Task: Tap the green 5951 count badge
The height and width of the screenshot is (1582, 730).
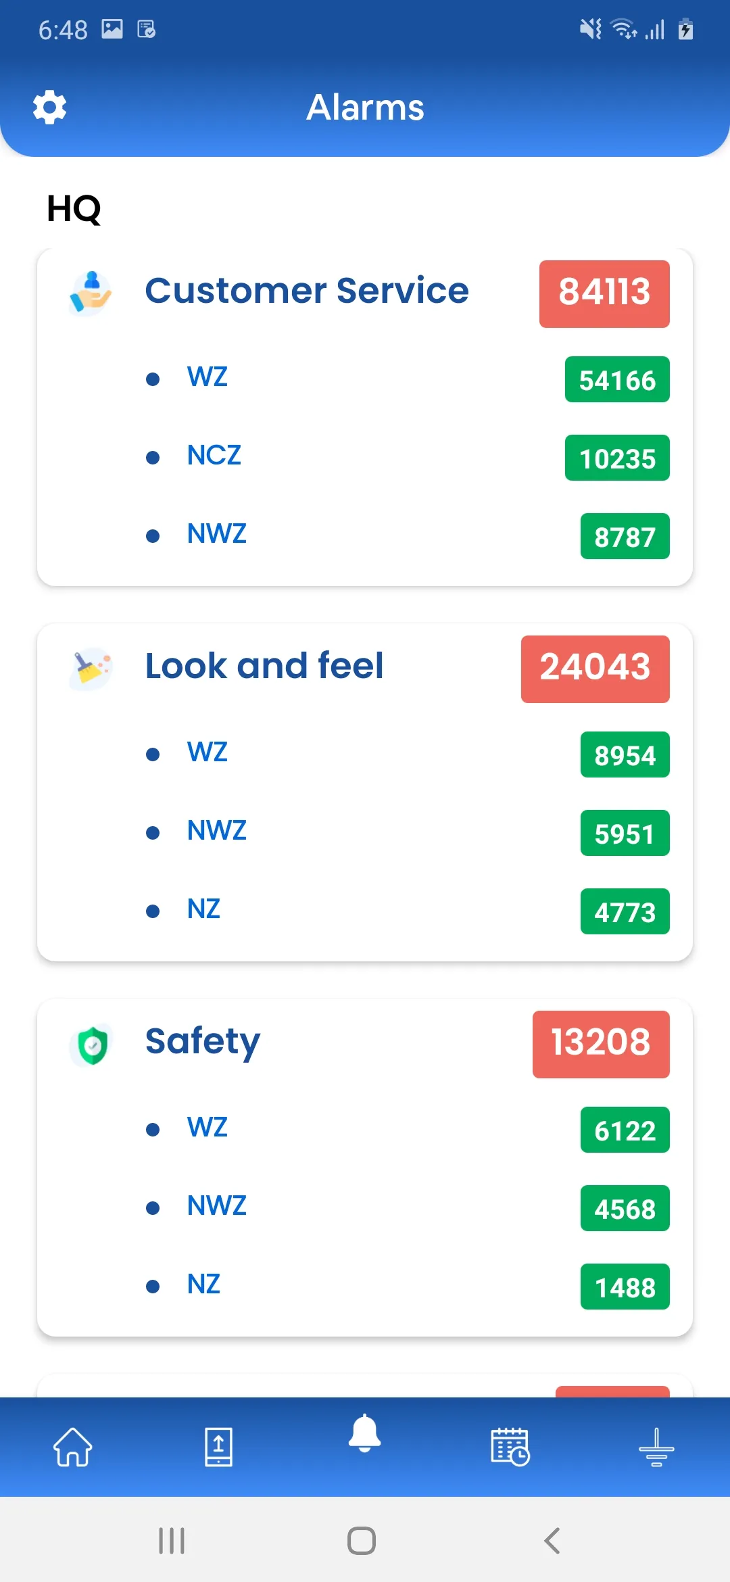Action: 625,834
